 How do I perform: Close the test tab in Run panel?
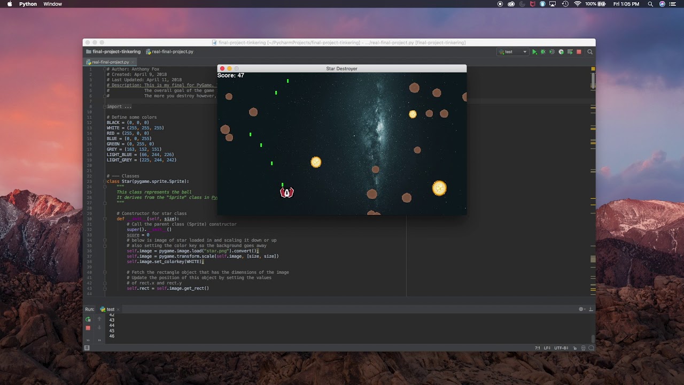click(x=118, y=309)
